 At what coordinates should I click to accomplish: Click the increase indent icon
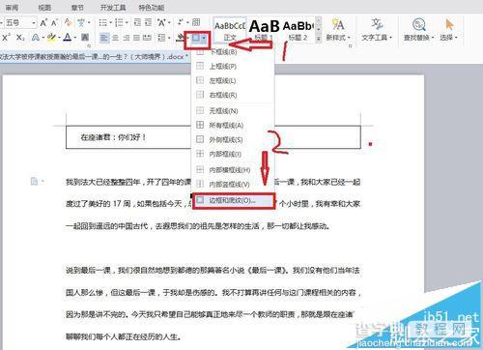(148, 22)
